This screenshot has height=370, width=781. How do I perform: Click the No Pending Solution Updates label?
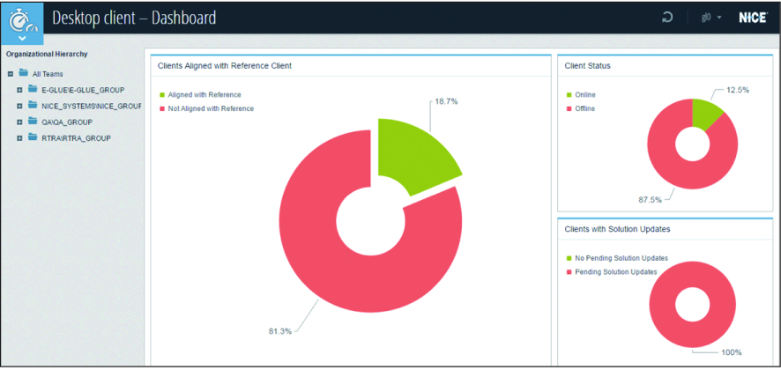[x=621, y=258]
